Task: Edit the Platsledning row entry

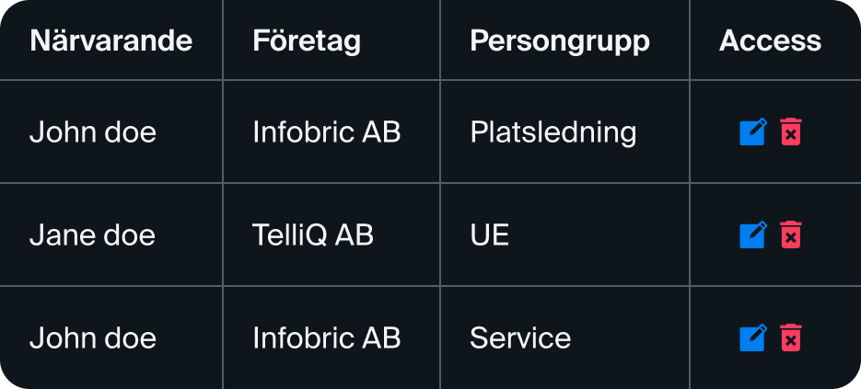Action: tap(752, 132)
